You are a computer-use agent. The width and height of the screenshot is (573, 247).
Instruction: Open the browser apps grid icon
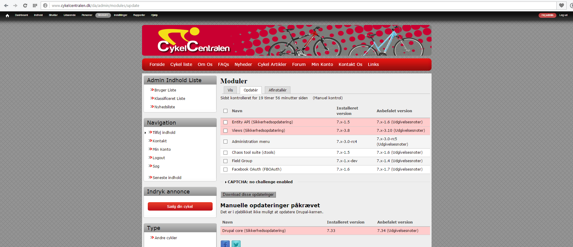pyautogui.click(x=35, y=5)
